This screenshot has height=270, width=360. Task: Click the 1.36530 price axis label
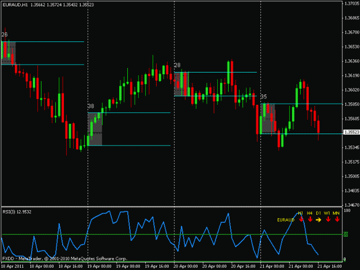[352, 47]
